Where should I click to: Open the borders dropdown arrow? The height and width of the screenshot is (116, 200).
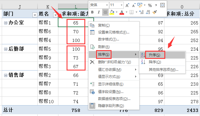pyautogui.click(x=136, y=12)
